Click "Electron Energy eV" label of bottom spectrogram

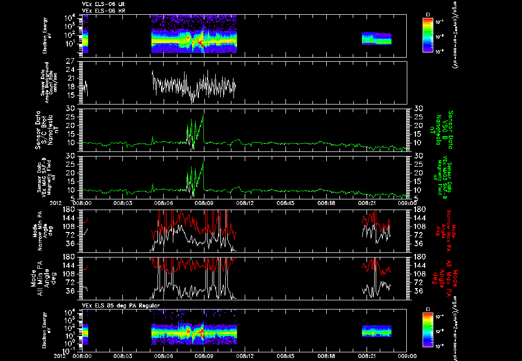[46, 330]
